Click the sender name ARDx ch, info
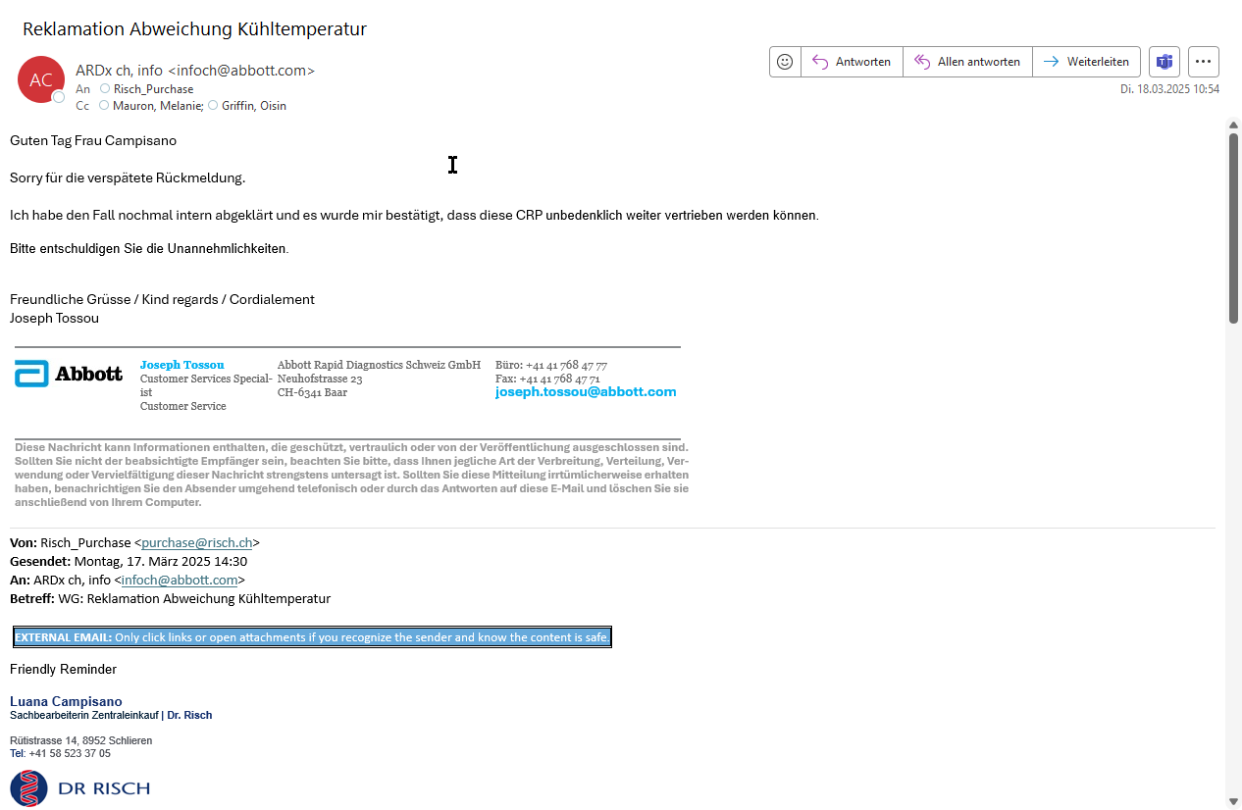 pyautogui.click(x=119, y=71)
